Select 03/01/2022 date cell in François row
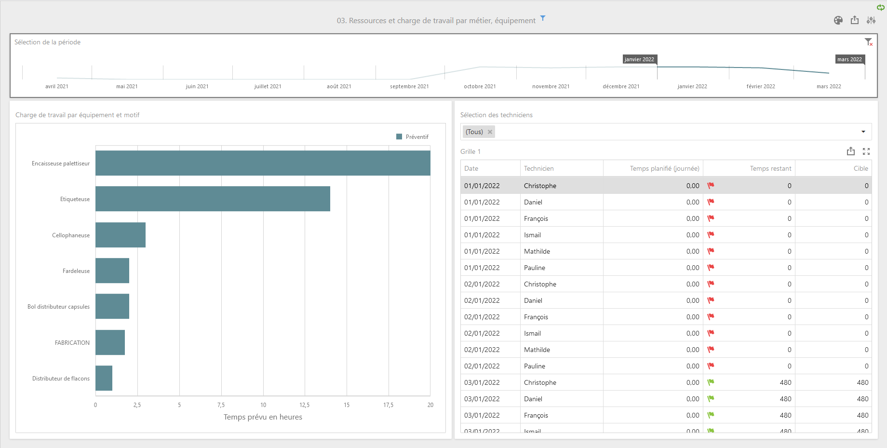Screen dimensions: 887x448 pos(490,415)
